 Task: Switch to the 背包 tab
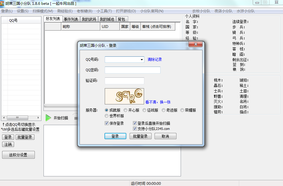(x=122, y=19)
